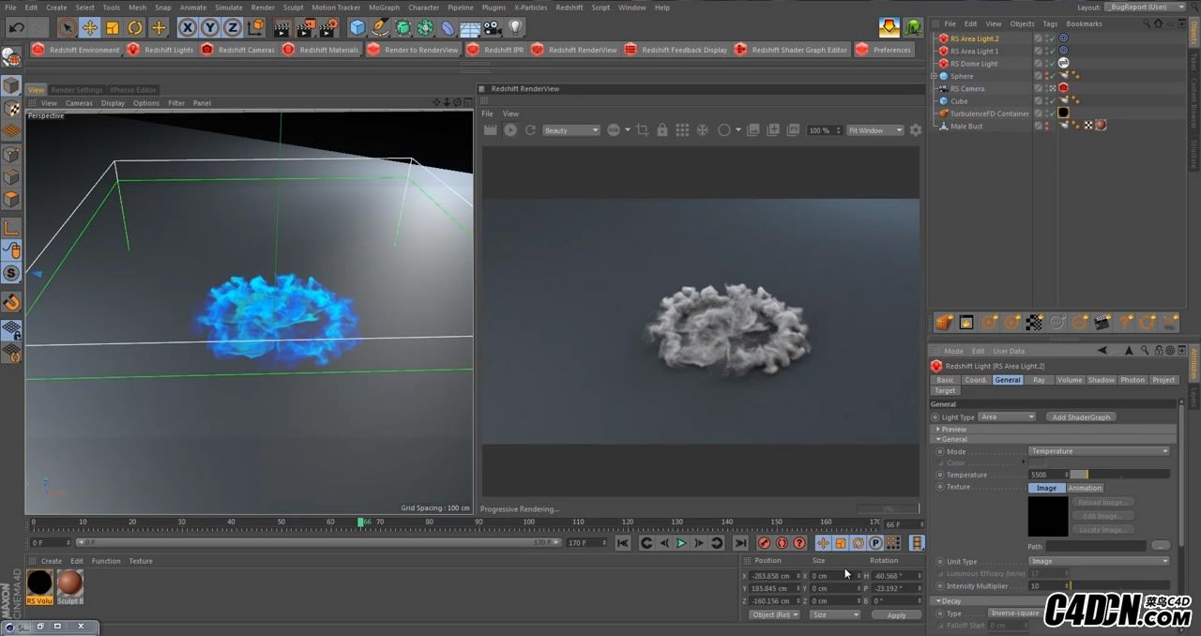The height and width of the screenshot is (636, 1201).
Task: Refresh the RenderView render
Action: click(530, 130)
